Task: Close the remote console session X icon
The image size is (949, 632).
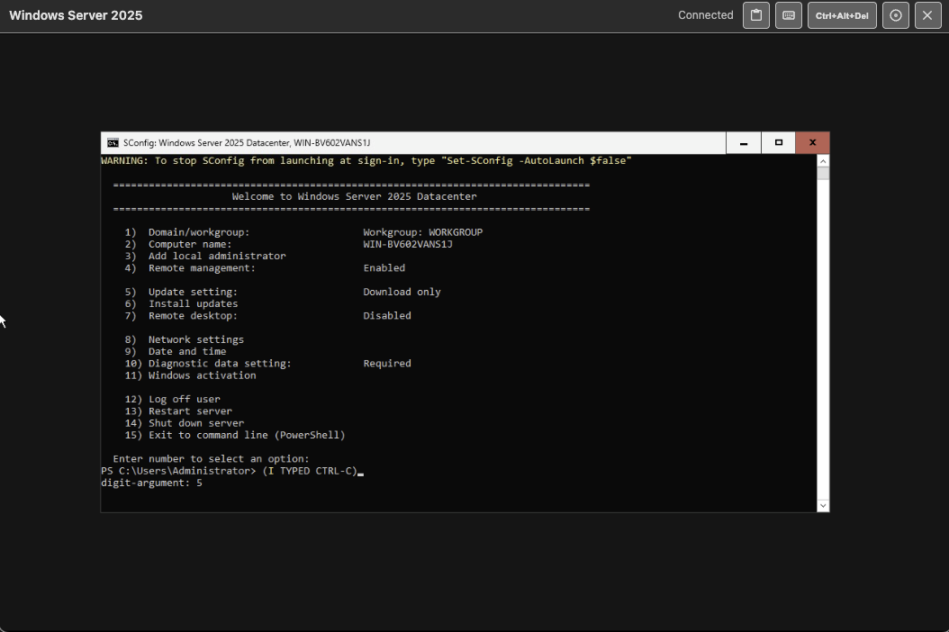Action: [x=927, y=15]
